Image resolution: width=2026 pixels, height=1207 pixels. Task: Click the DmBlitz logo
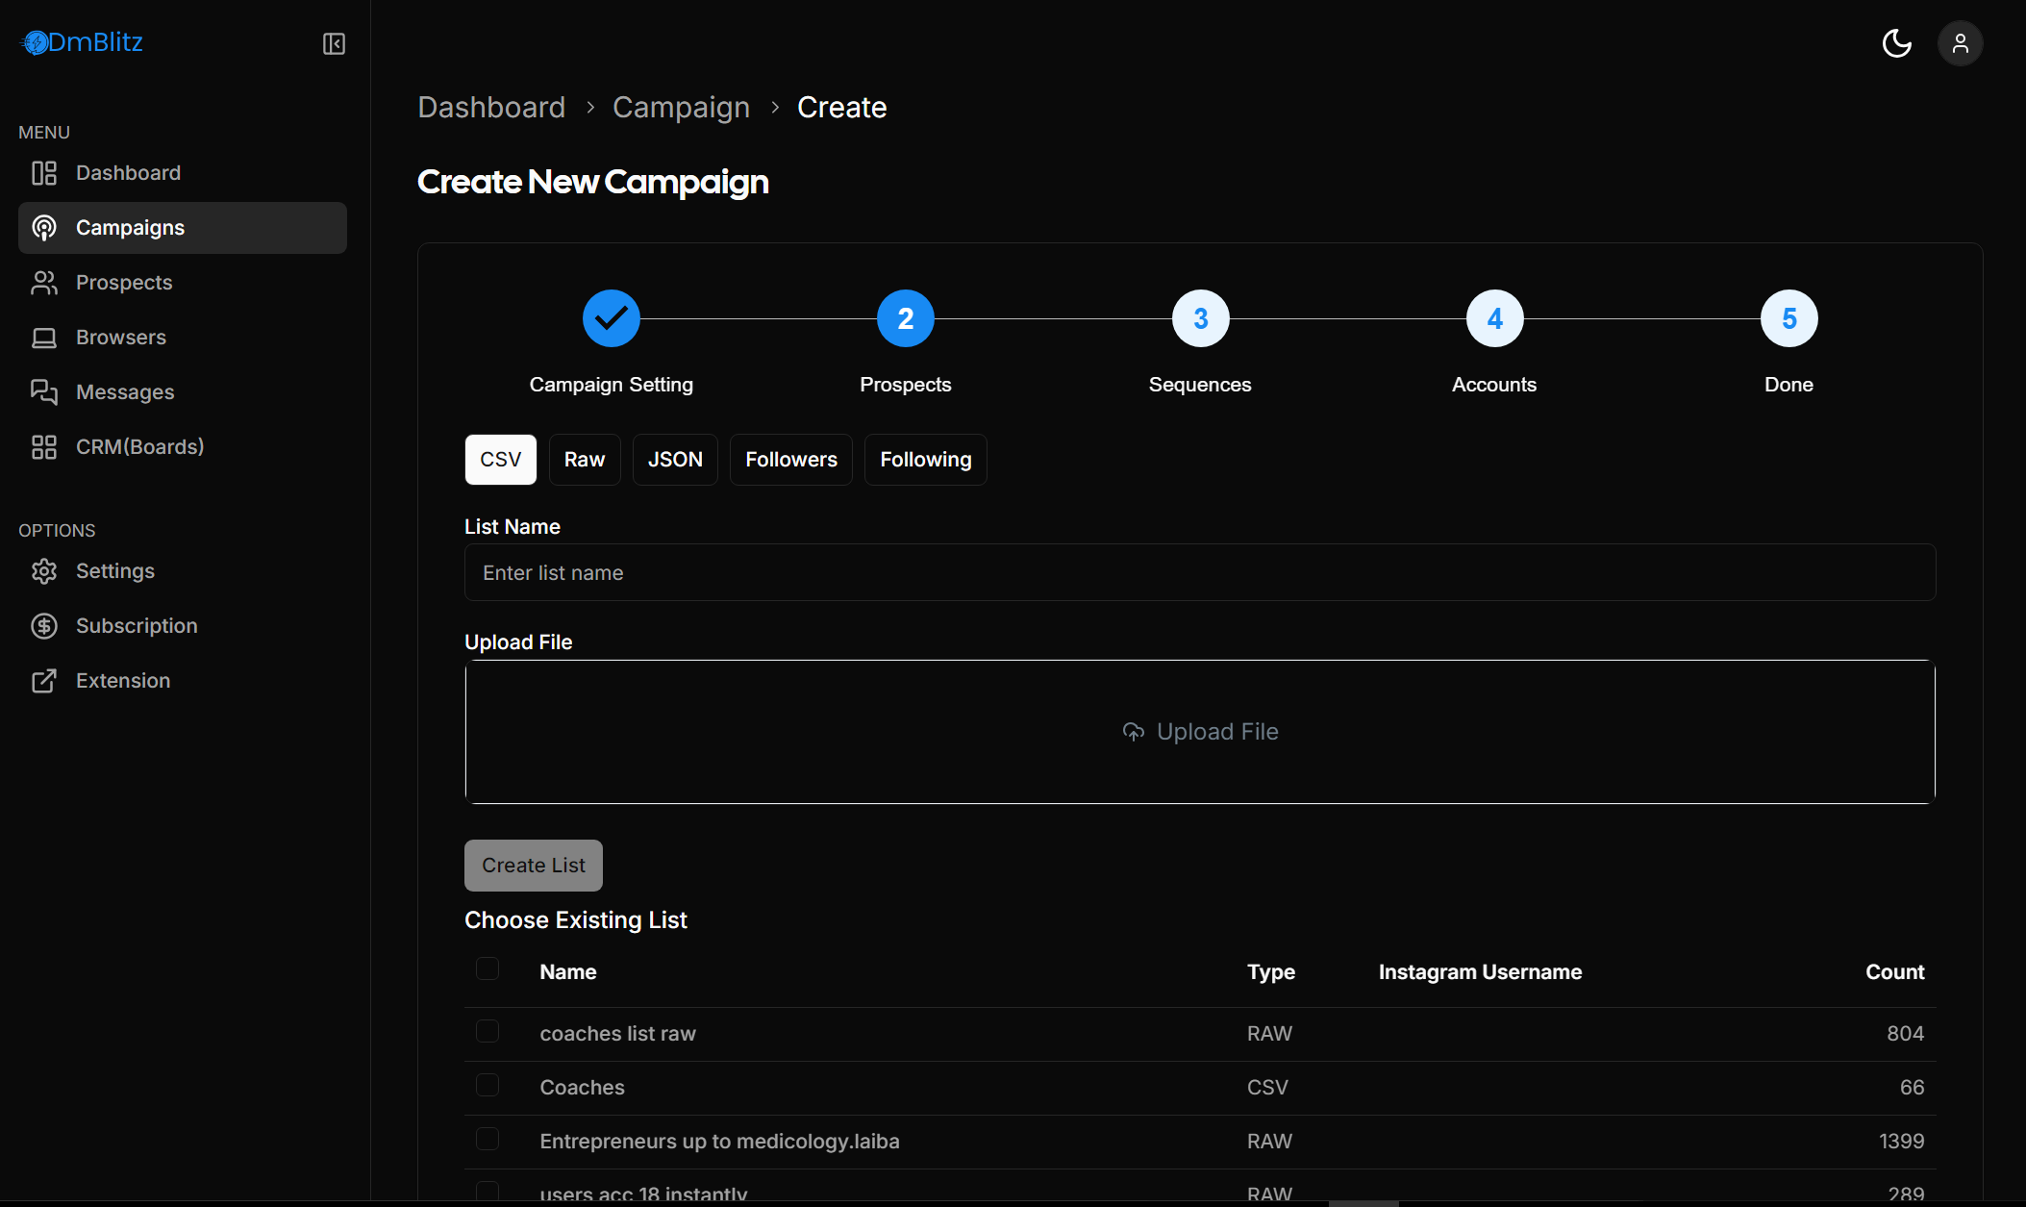click(x=83, y=42)
